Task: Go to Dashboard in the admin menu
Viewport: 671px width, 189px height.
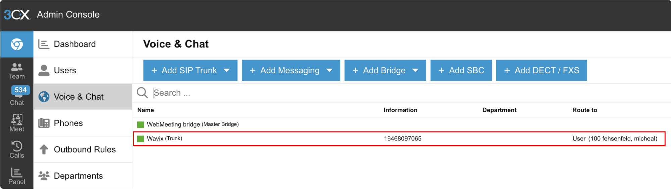Action: pos(74,44)
